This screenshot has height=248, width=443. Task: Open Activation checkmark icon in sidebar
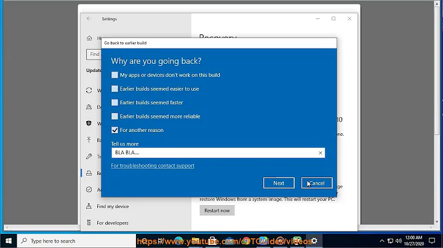tap(89, 190)
